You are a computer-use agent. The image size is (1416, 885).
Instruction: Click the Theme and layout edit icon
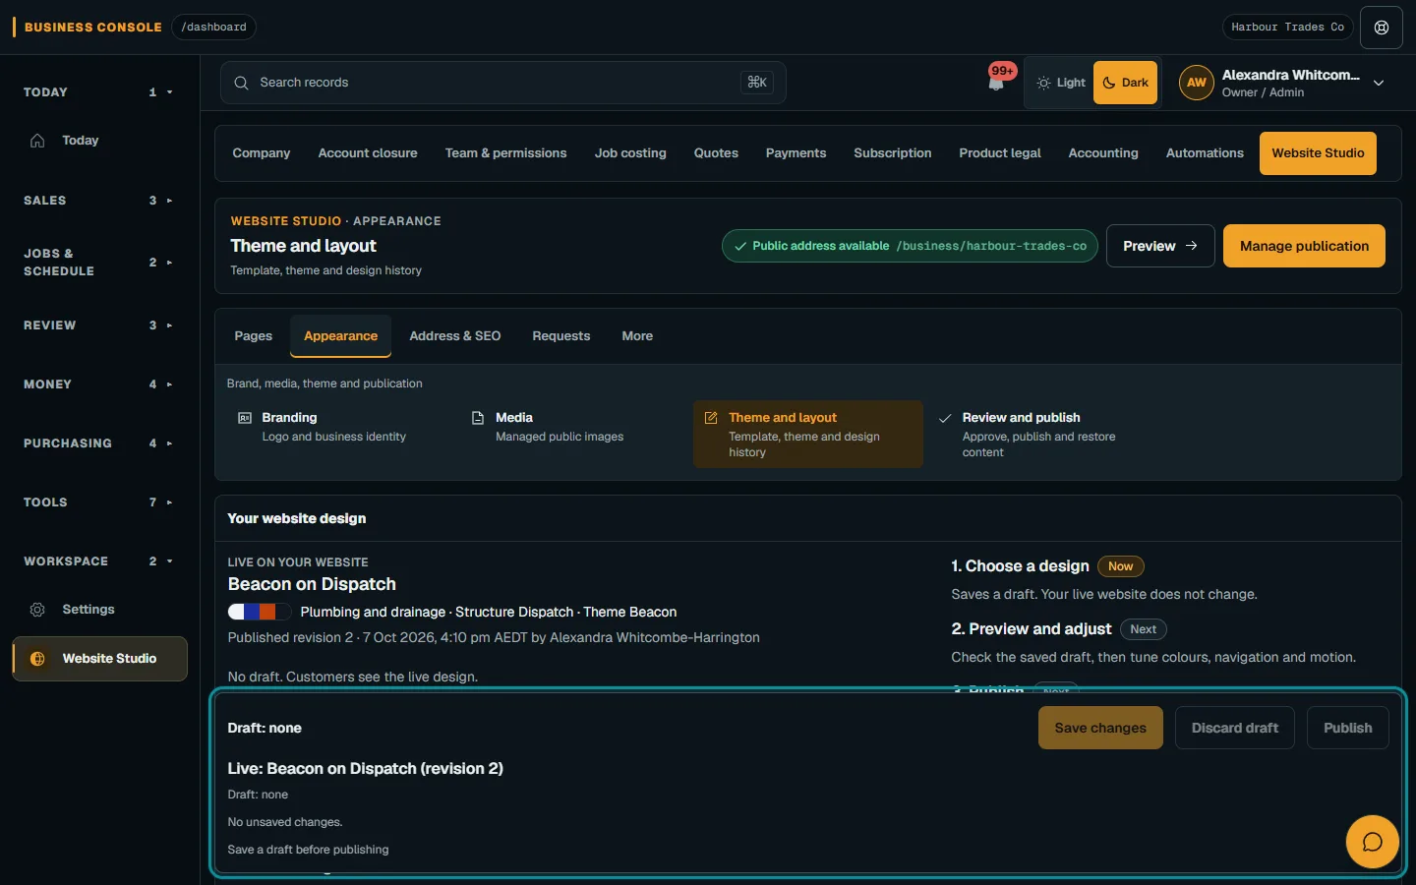tap(711, 418)
